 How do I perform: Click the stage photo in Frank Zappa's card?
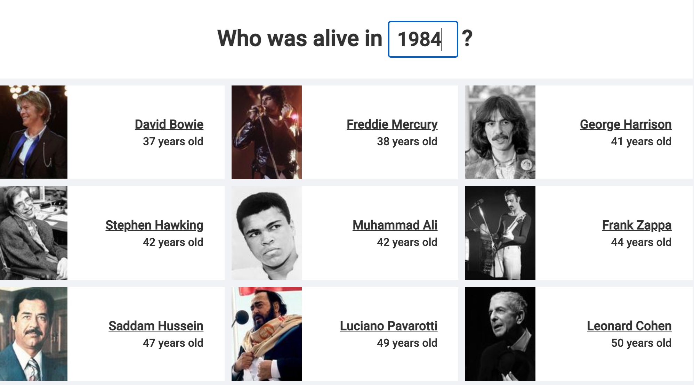[500, 233]
